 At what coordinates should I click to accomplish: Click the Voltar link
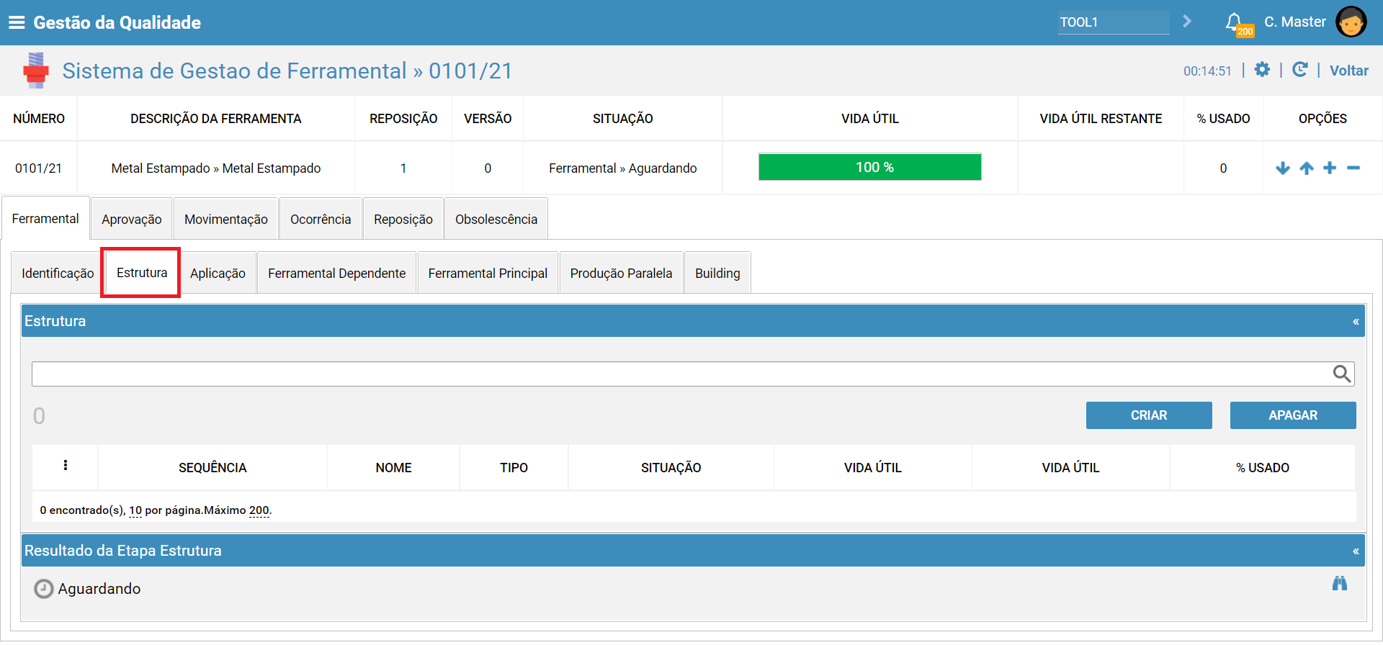pos(1348,71)
